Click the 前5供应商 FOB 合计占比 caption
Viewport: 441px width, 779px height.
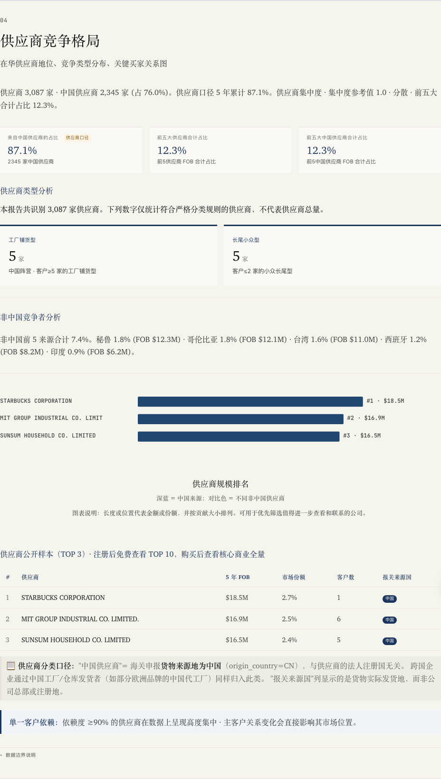tap(186, 161)
